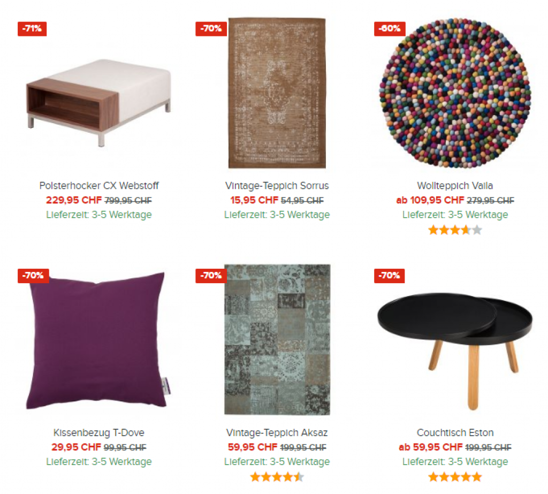Click the Vintage-Teppich Aksaz title link
This screenshot has height=494, width=548.
tap(277, 432)
